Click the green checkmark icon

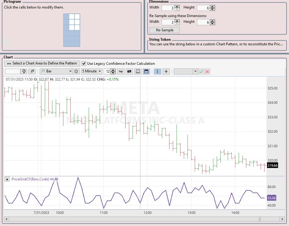point(201,71)
